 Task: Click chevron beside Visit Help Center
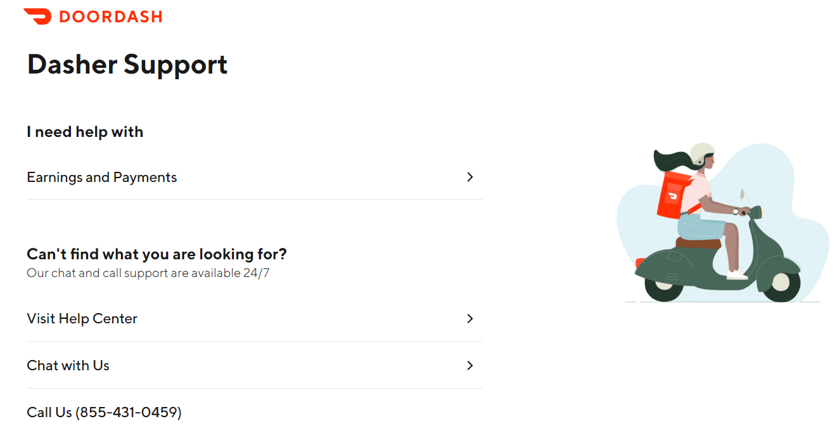470,318
